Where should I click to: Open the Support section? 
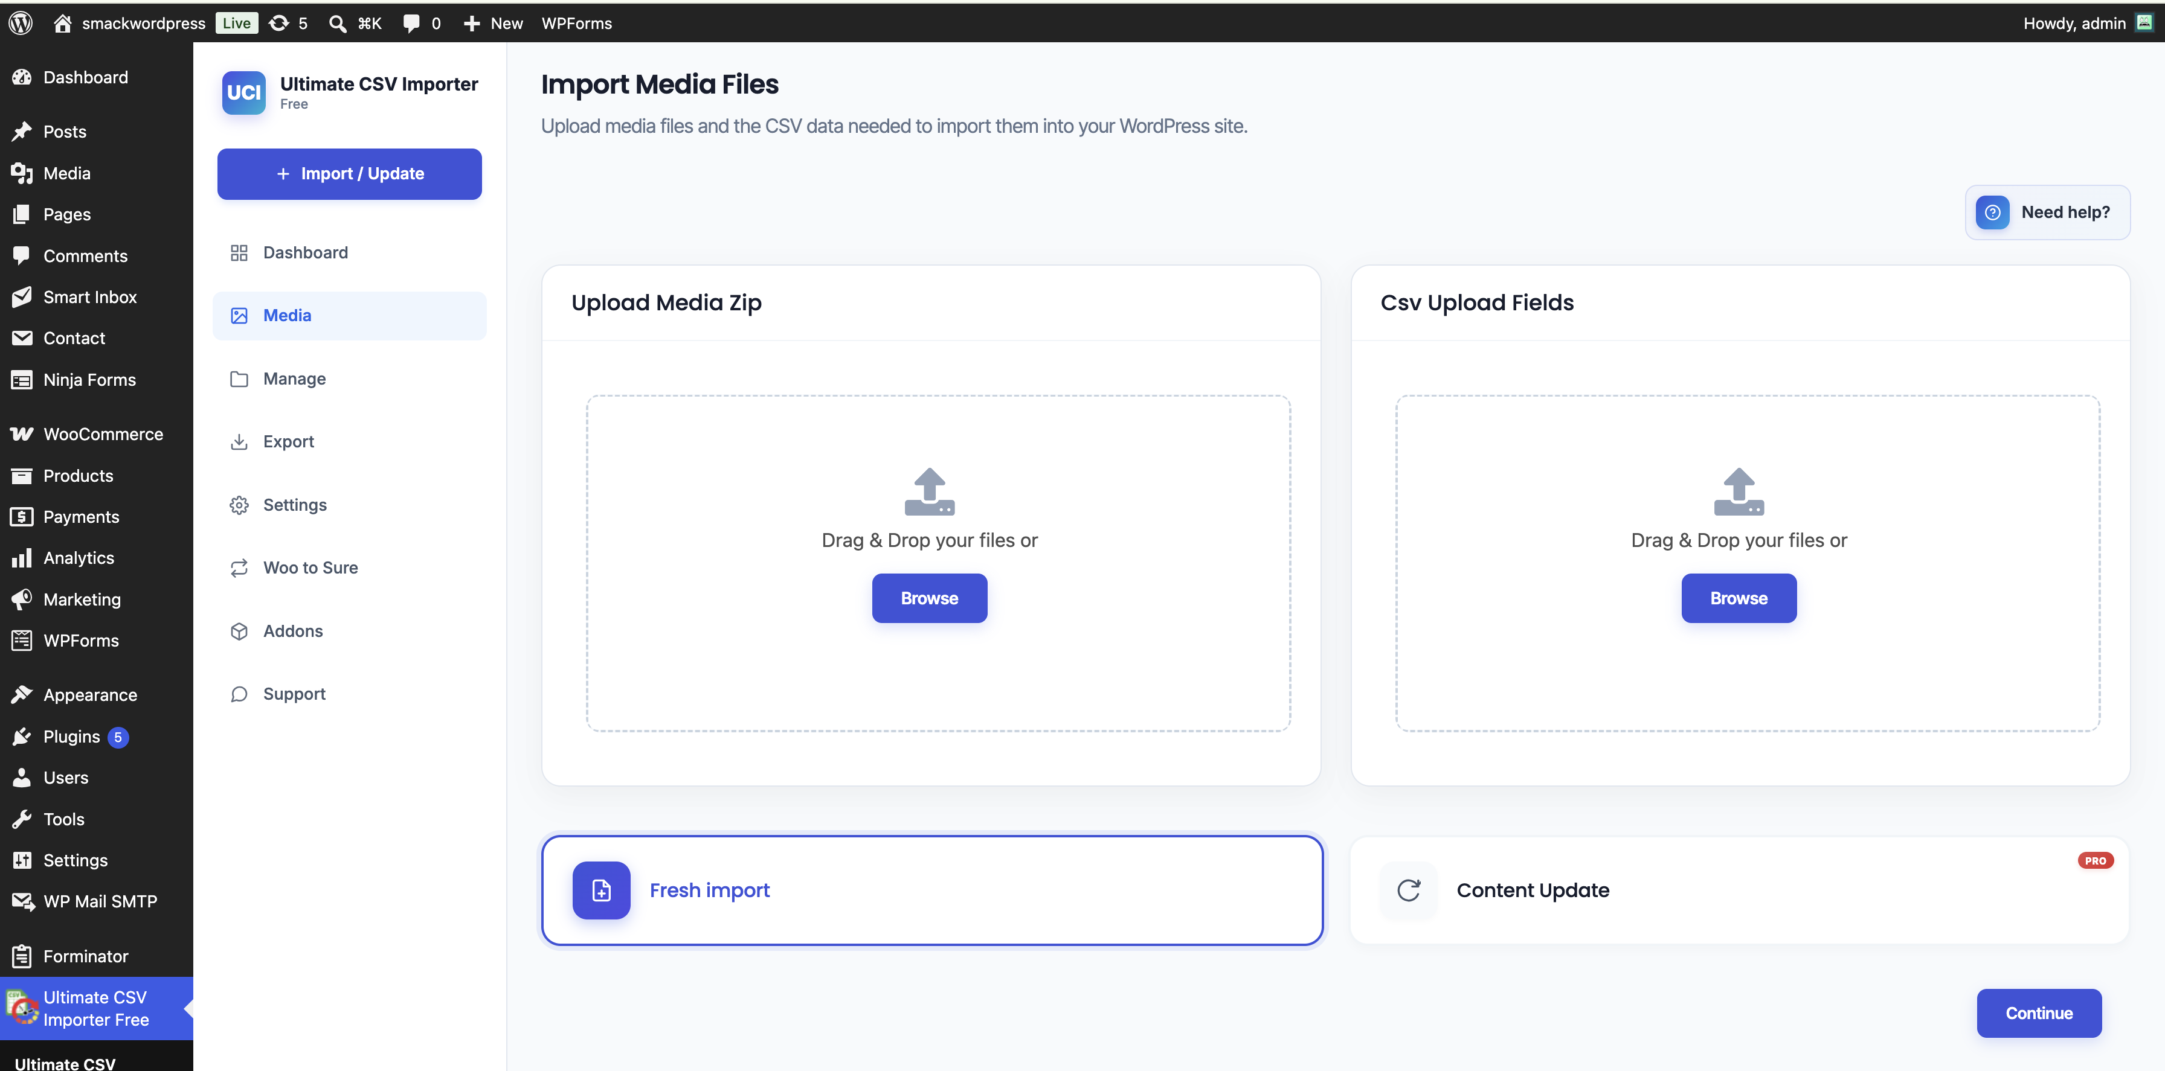coord(350,694)
